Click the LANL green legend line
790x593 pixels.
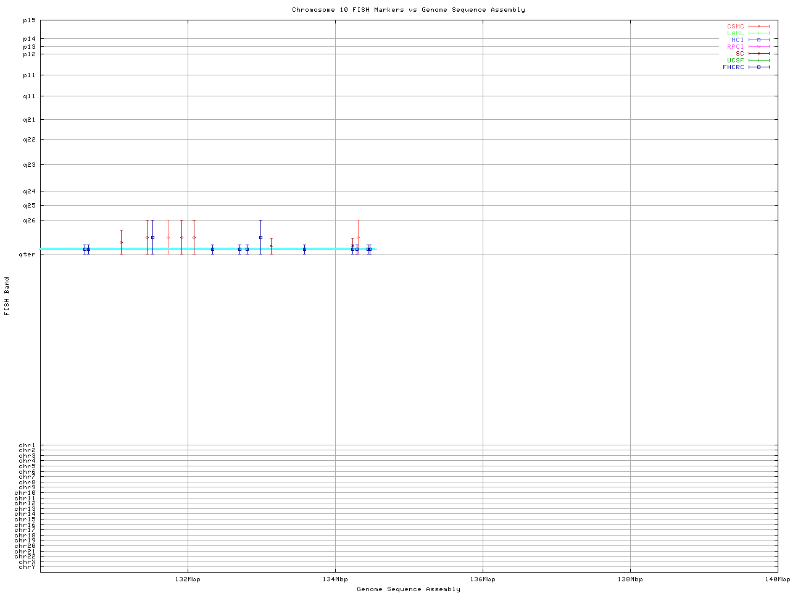tap(759, 33)
